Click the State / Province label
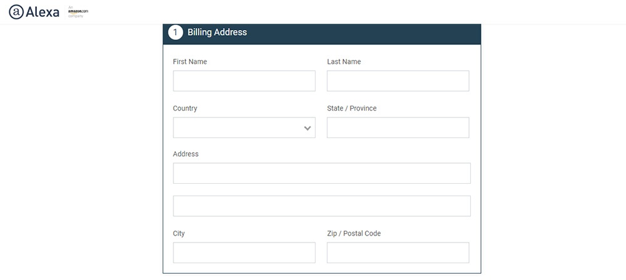The image size is (626, 280). pos(351,108)
